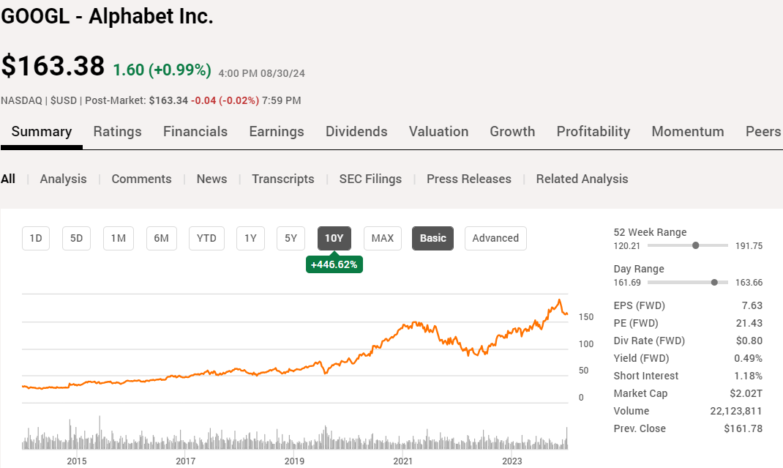Set chart range to 1Y
This screenshot has height=468, width=783.
click(251, 239)
